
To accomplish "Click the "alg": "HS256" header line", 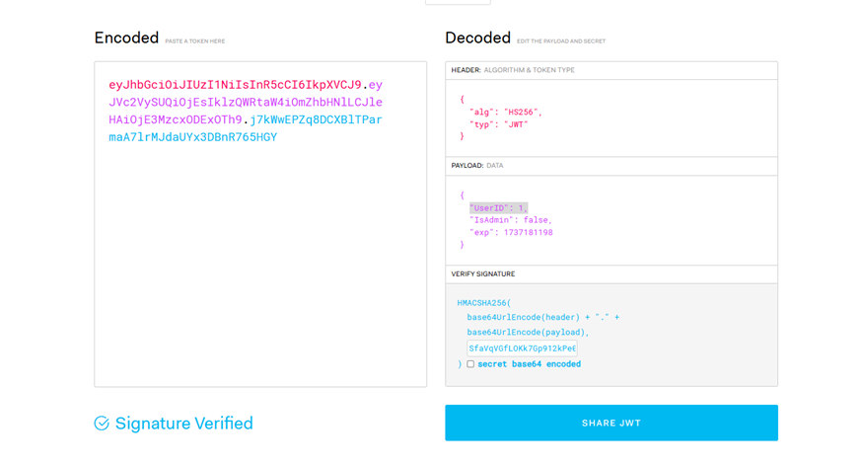I will (506, 112).
